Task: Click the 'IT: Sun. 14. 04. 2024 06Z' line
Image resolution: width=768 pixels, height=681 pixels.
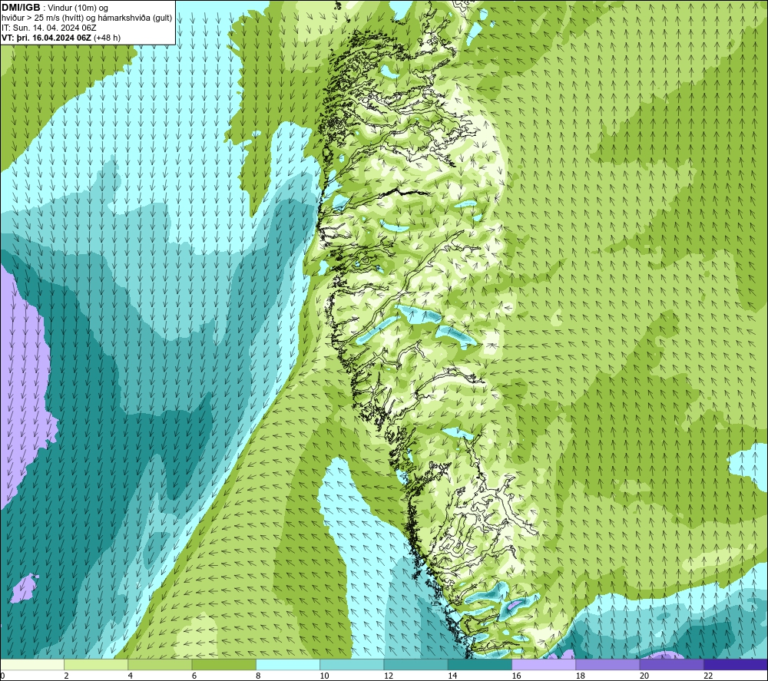Action: (49, 28)
